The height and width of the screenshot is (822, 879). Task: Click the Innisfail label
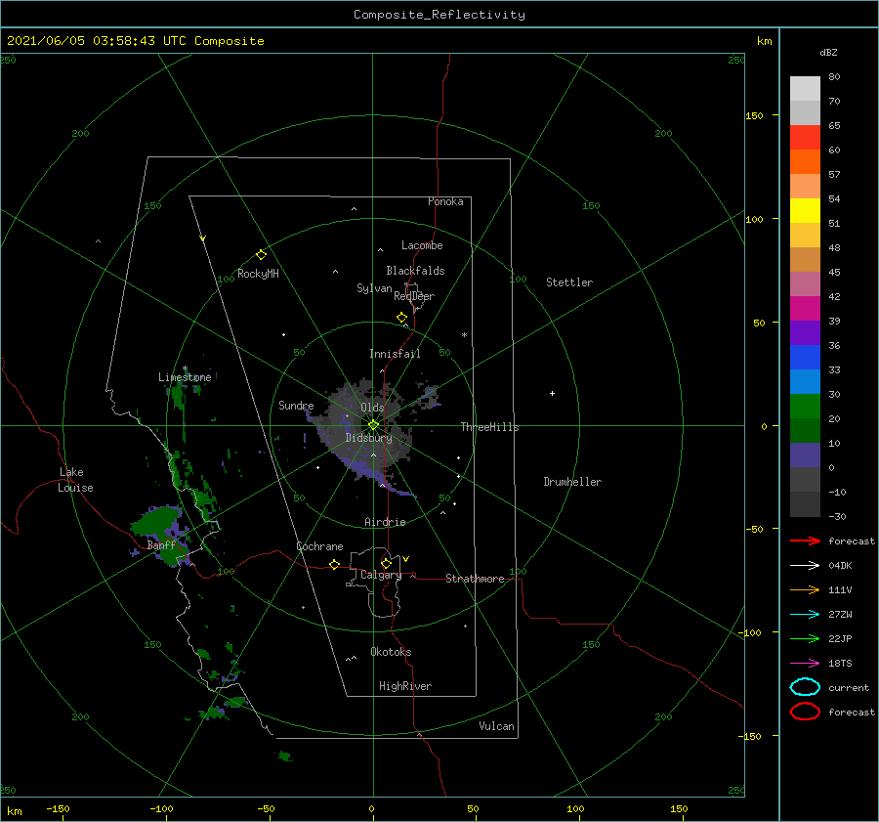(395, 354)
